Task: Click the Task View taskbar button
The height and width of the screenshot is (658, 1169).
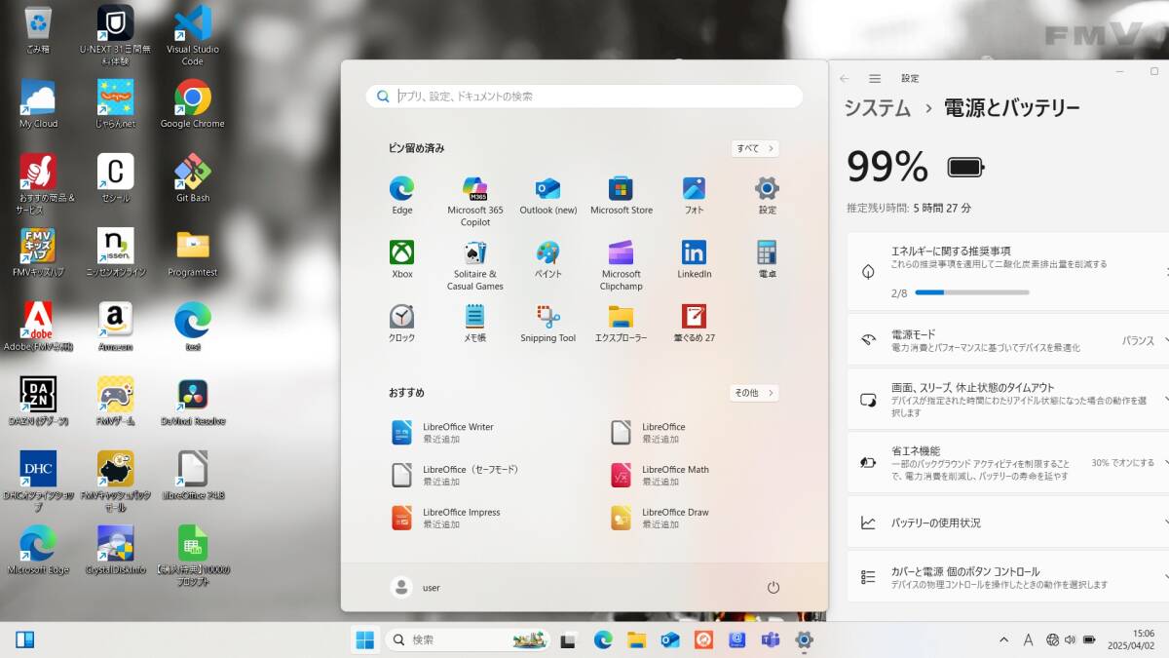Action: coord(569,639)
